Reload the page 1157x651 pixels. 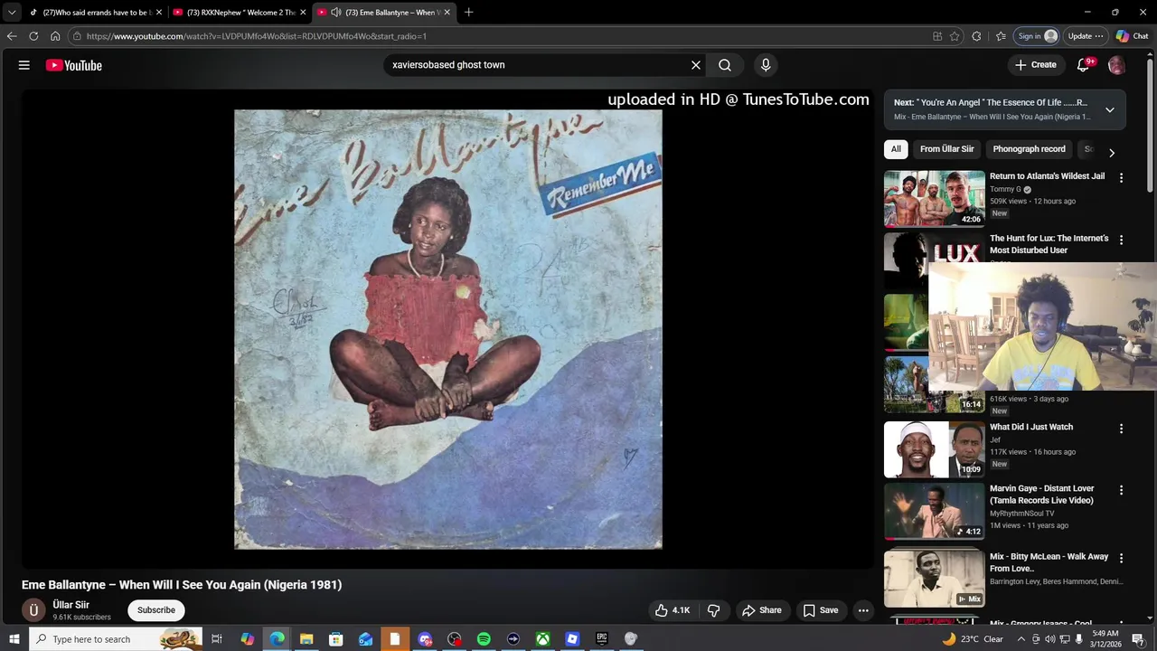click(x=33, y=36)
